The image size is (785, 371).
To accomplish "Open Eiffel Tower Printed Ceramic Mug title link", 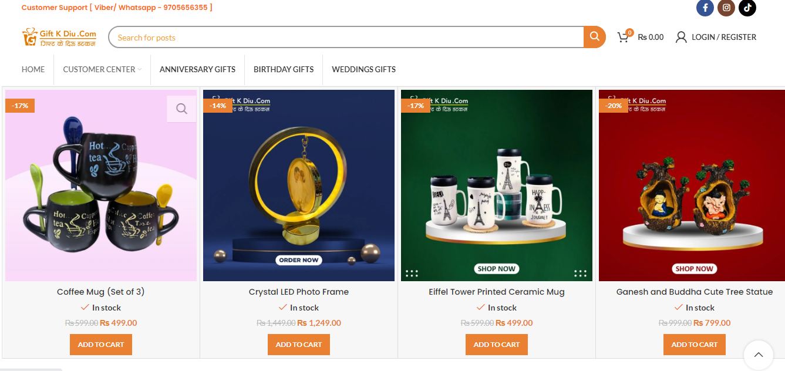I will click(497, 292).
